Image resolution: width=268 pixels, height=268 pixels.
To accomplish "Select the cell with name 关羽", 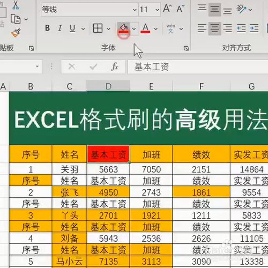I will tap(70, 169).
